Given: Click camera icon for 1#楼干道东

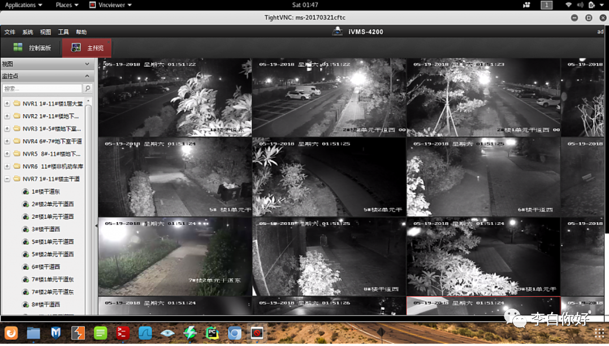Looking at the screenshot, I should click(25, 192).
